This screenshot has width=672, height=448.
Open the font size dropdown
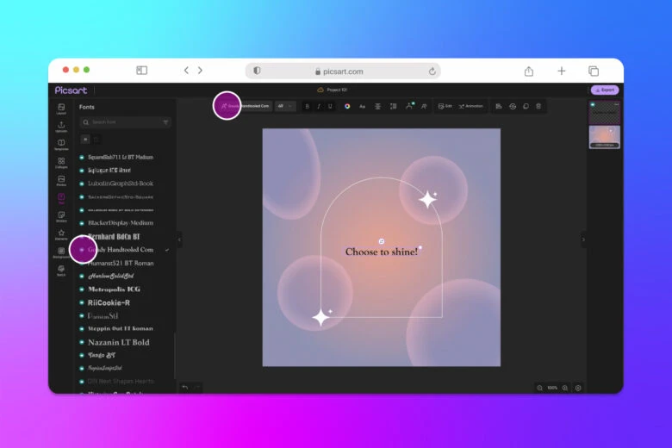[285, 106]
